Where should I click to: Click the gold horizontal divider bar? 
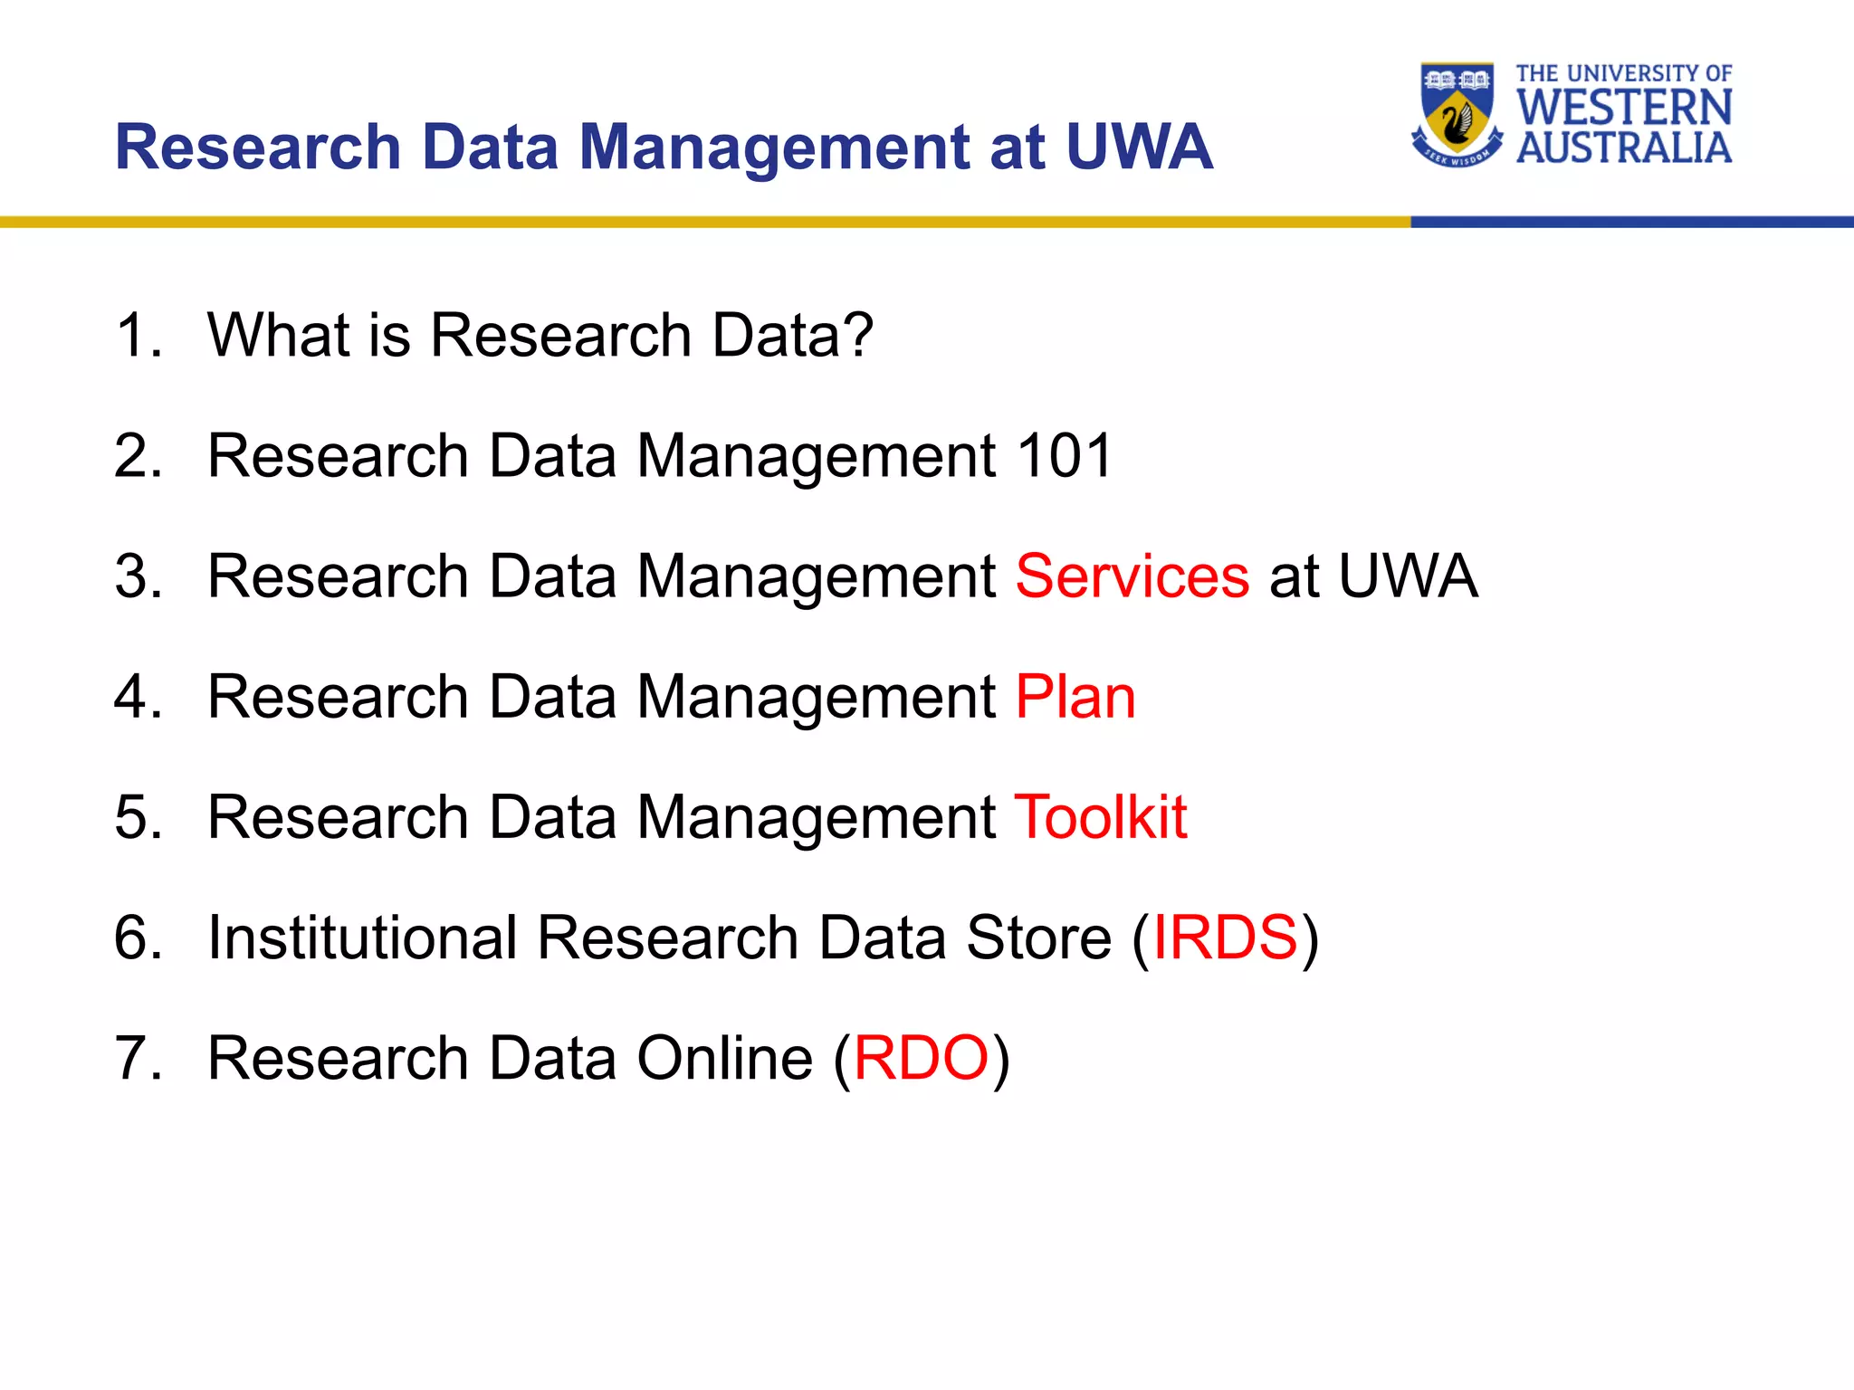(705, 222)
